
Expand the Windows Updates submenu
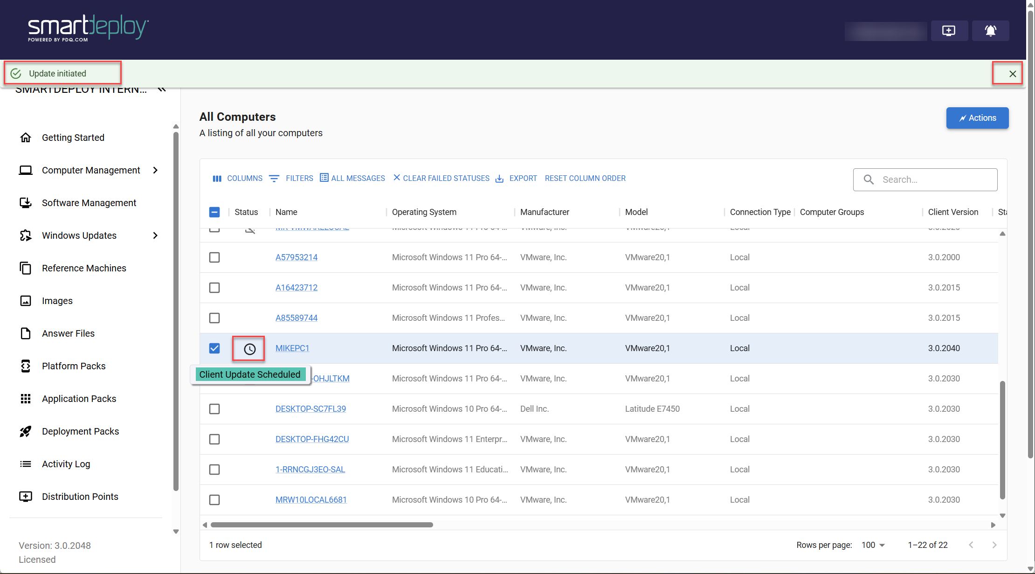(155, 235)
